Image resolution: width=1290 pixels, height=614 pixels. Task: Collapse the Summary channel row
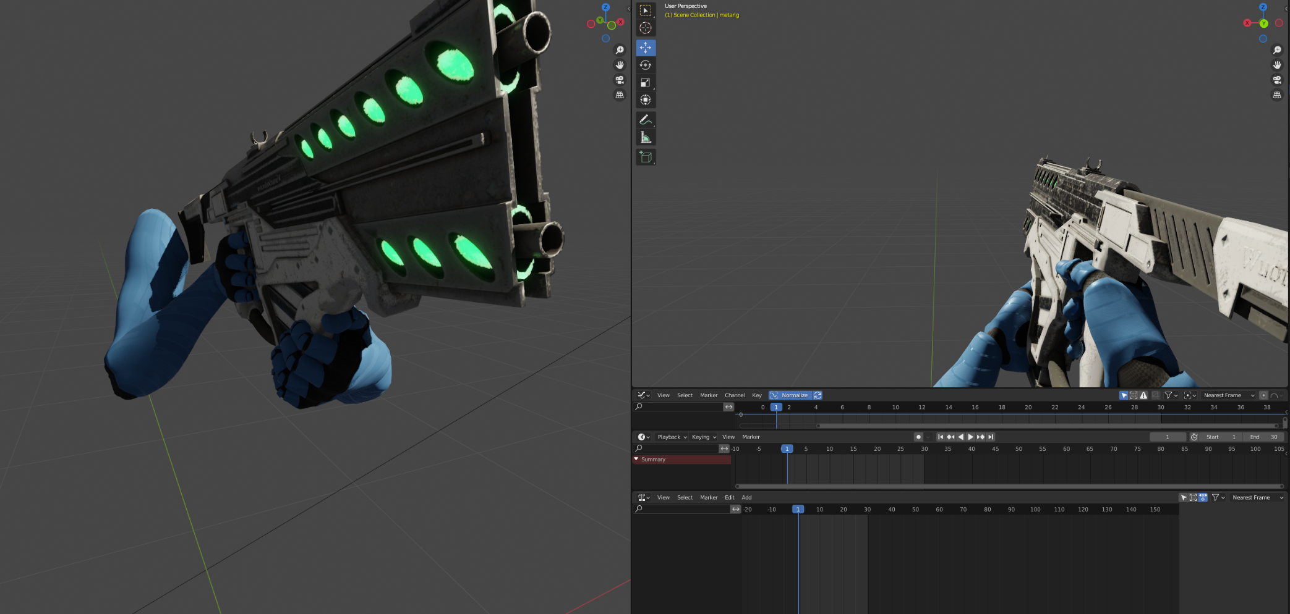click(x=636, y=459)
